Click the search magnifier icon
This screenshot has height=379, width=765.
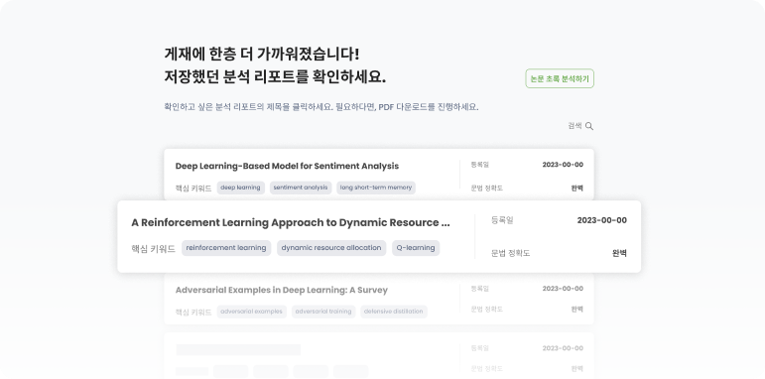pos(589,126)
